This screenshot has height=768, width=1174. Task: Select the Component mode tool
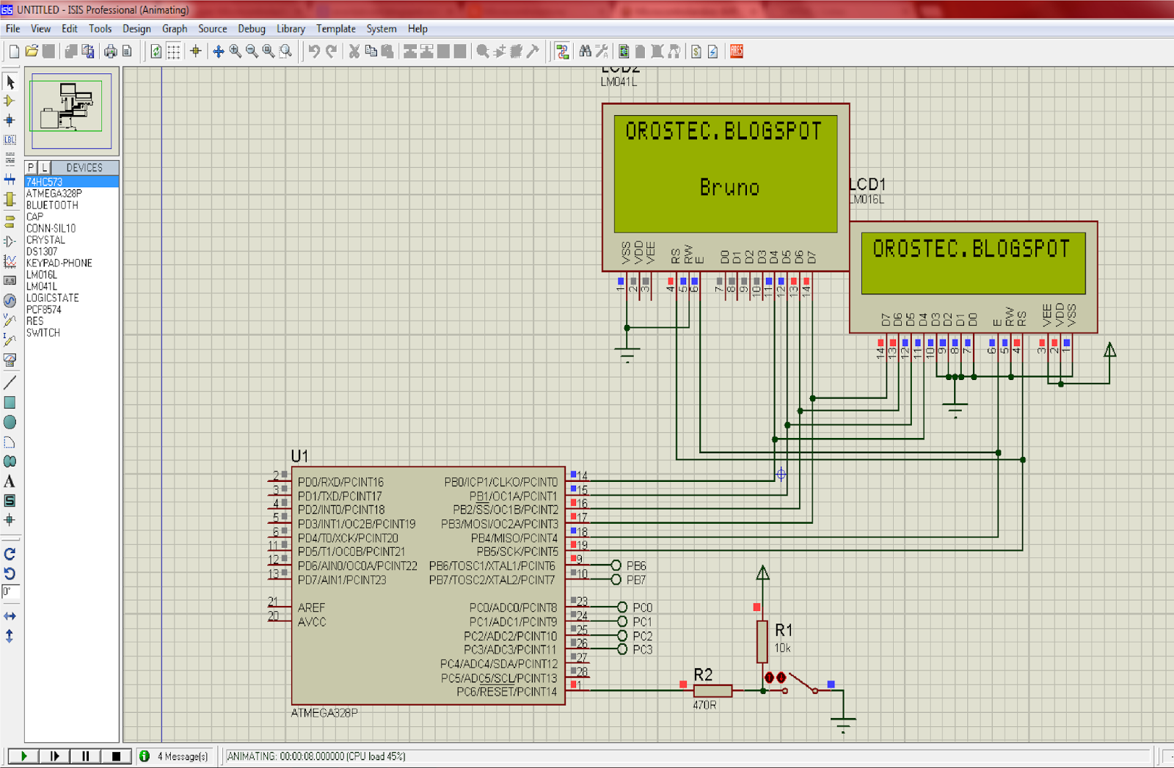[x=10, y=100]
